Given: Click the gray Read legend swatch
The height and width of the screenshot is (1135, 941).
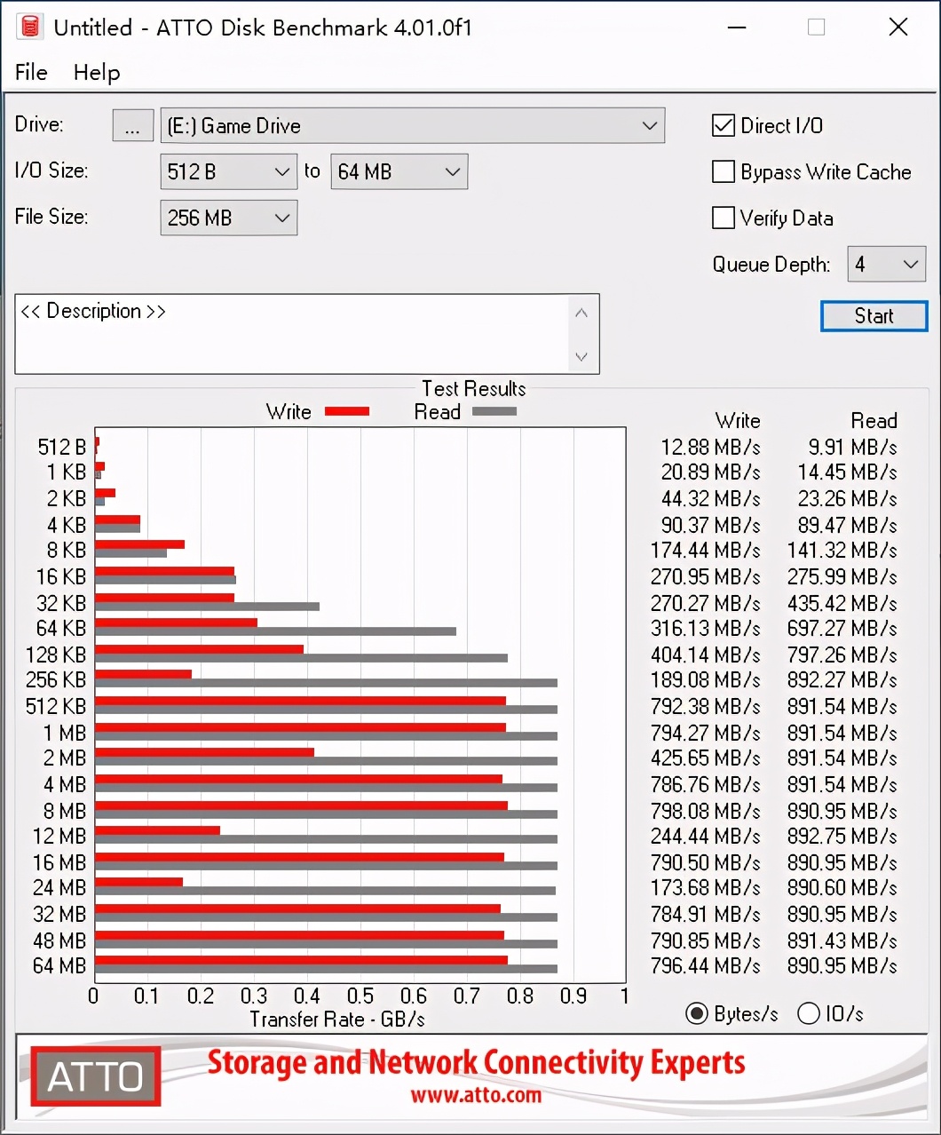Looking at the screenshot, I should point(494,411).
